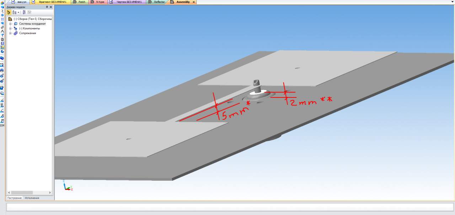Switch to the Построение tab

click(x=14, y=198)
